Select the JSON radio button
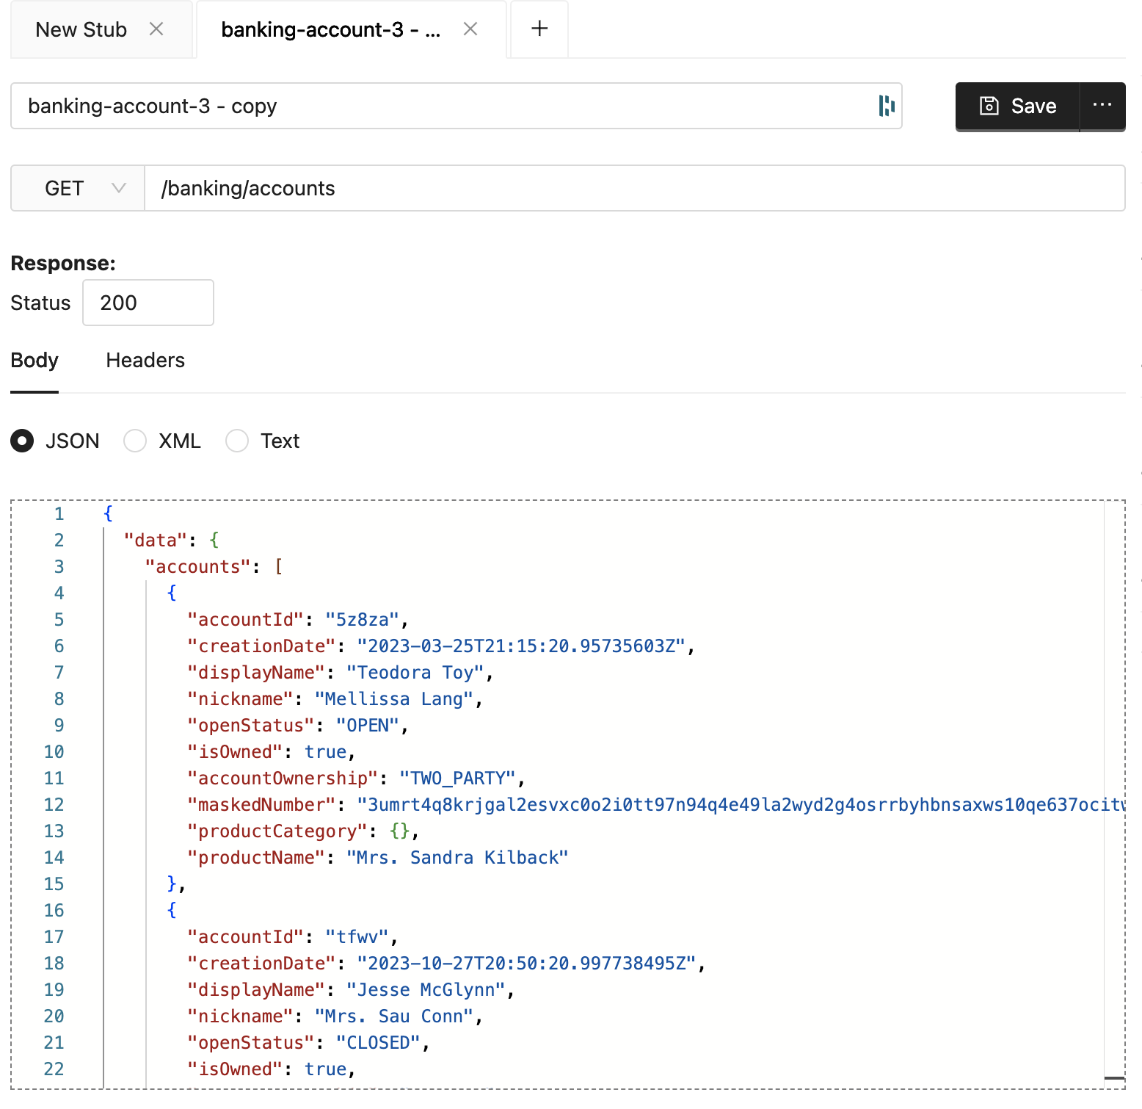Viewport: 1142px width, 1109px height. pos(22,441)
